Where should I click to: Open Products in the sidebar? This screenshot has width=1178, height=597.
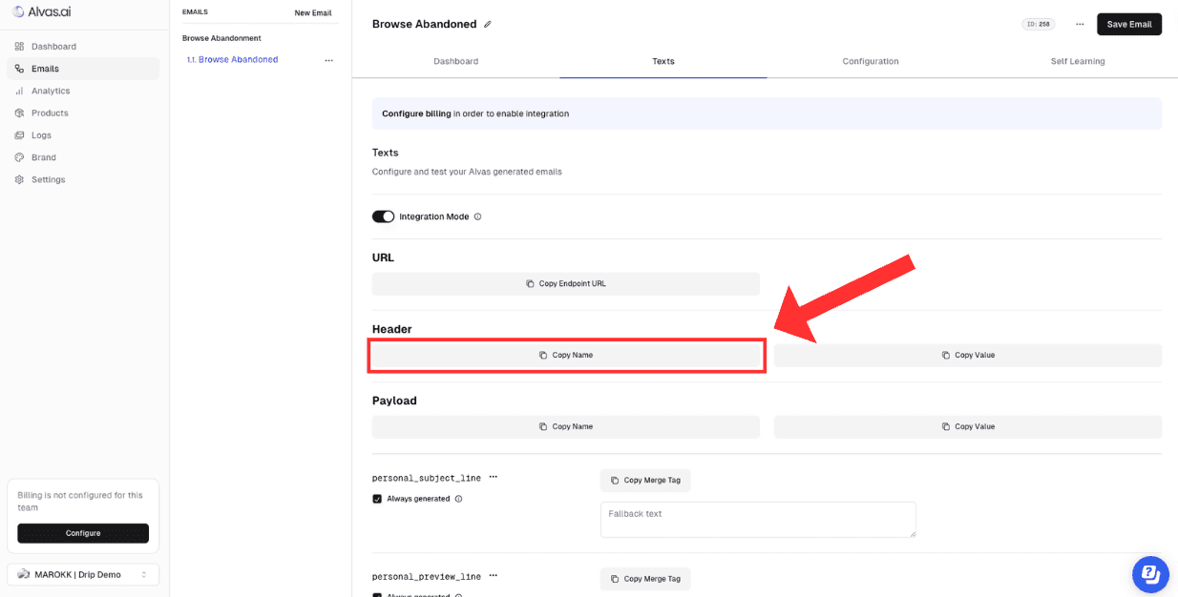click(83, 113)
